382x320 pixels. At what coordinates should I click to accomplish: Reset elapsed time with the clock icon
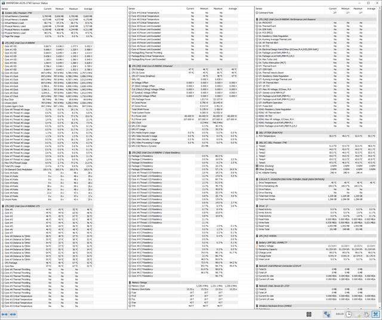click(349, 314)
